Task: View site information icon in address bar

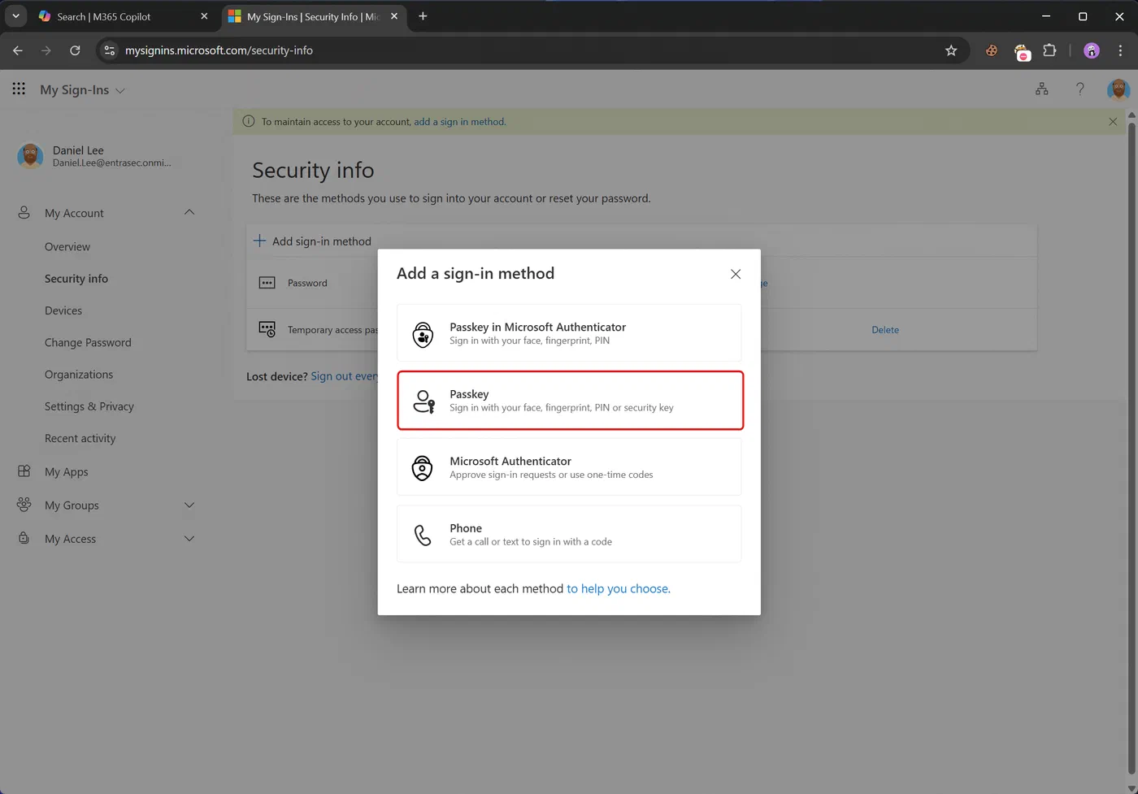Action: 110,50
